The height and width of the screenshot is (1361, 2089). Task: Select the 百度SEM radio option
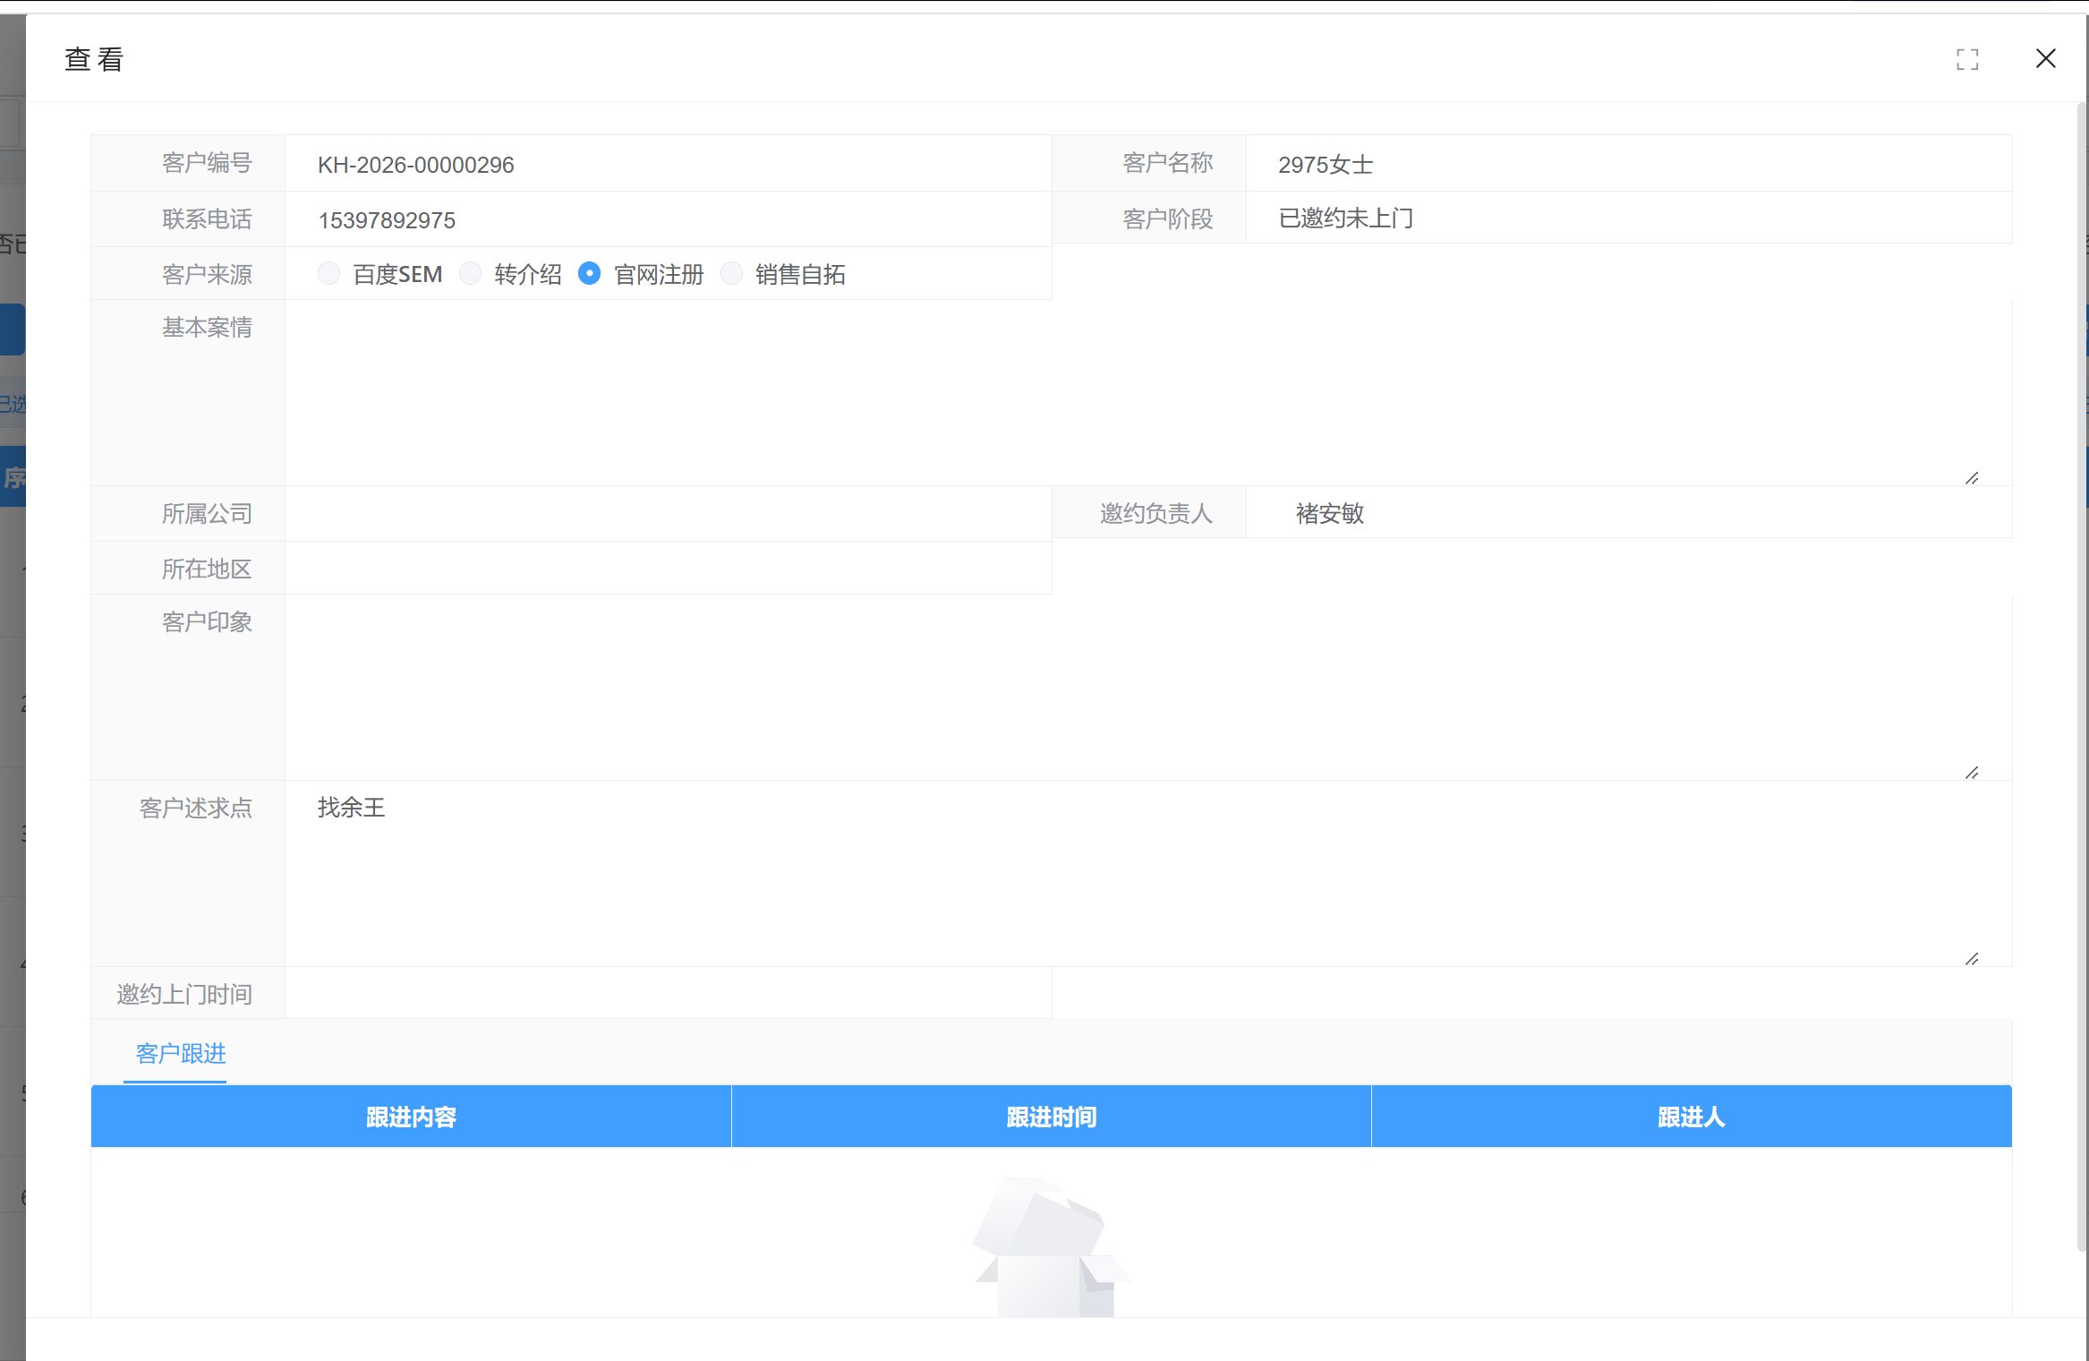point(329,274)
